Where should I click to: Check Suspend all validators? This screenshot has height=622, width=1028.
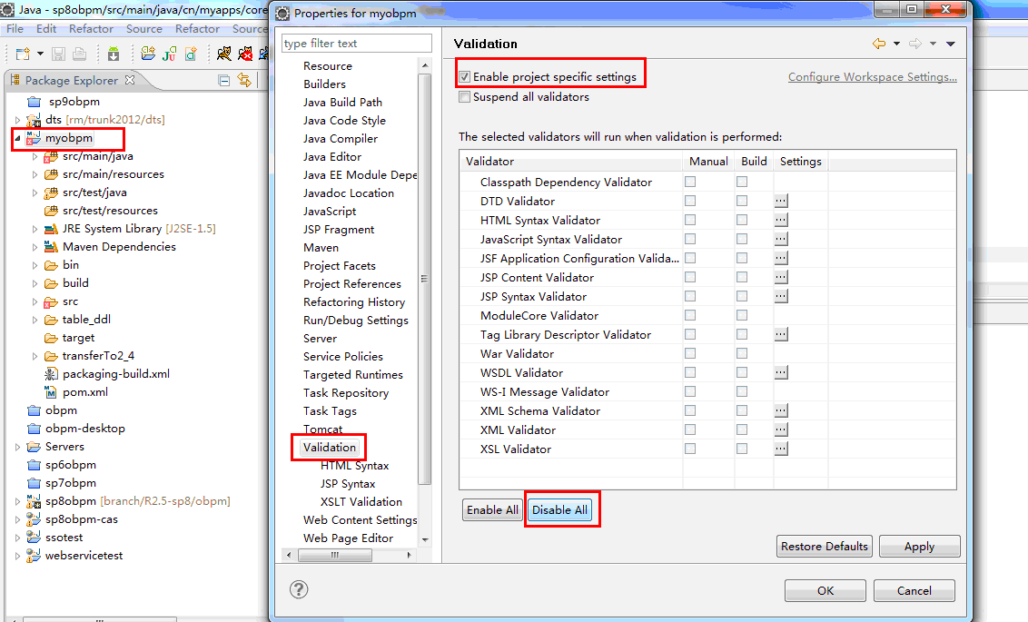(465, 97)
